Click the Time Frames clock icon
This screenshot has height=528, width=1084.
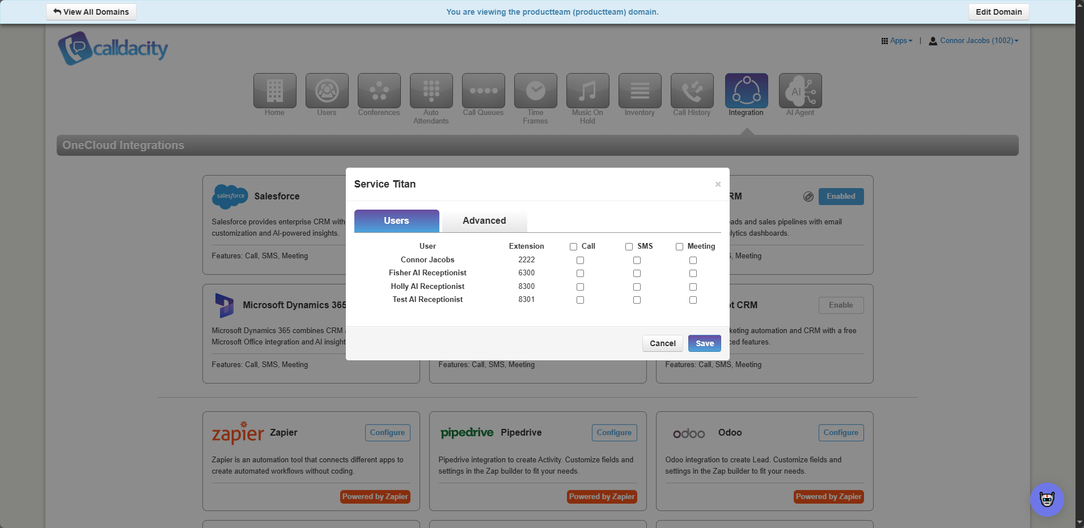[535, 91]
